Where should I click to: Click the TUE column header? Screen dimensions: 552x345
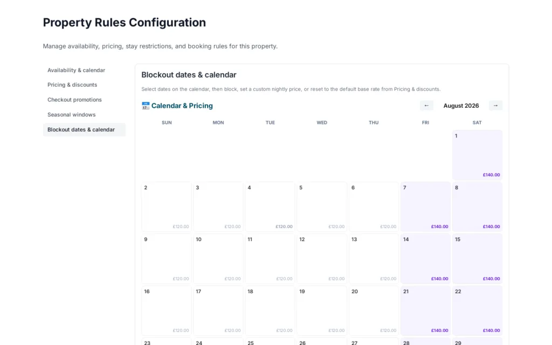pos(270,122)
